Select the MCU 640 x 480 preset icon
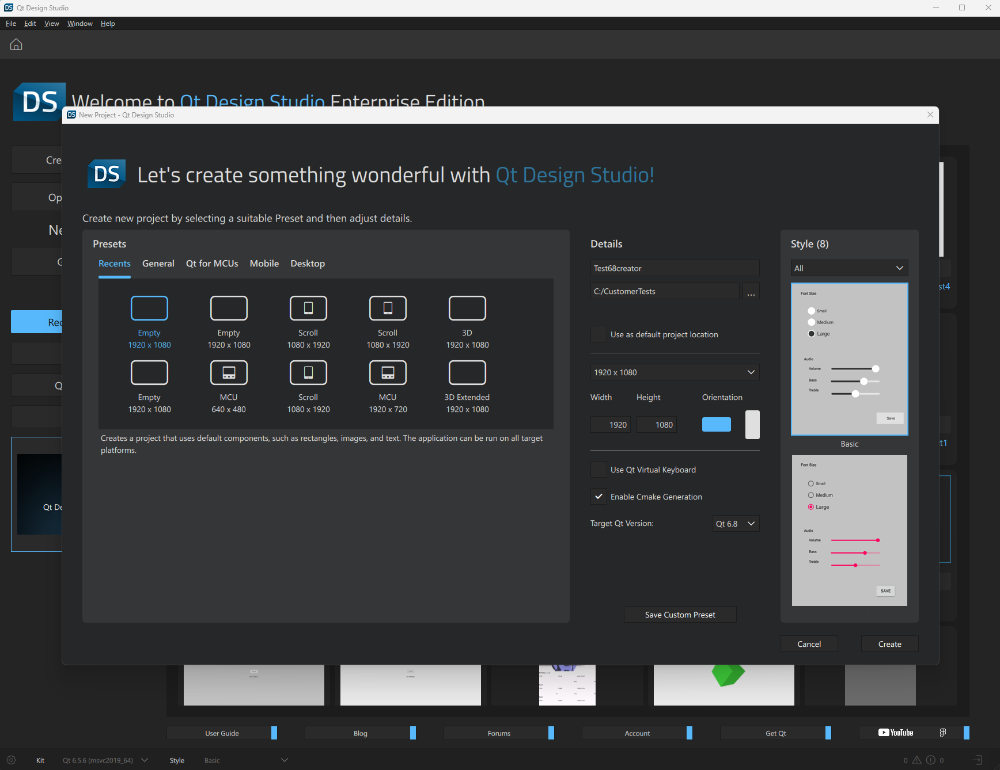 (229, 373)
